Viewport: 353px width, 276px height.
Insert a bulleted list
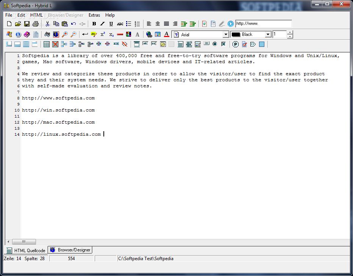128,23
